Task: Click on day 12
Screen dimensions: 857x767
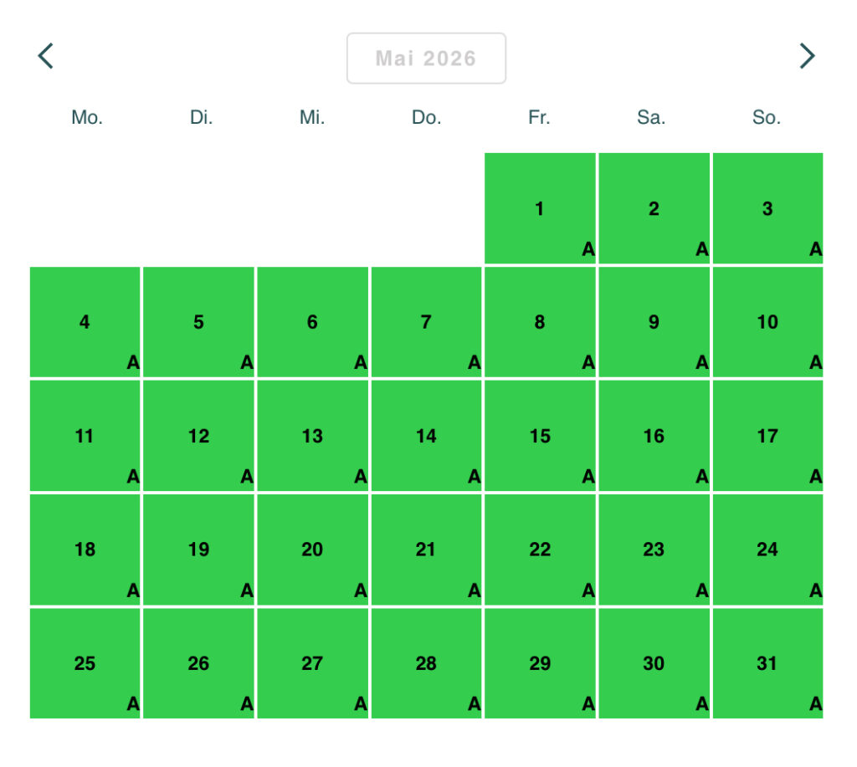Action: pos(198,437)
